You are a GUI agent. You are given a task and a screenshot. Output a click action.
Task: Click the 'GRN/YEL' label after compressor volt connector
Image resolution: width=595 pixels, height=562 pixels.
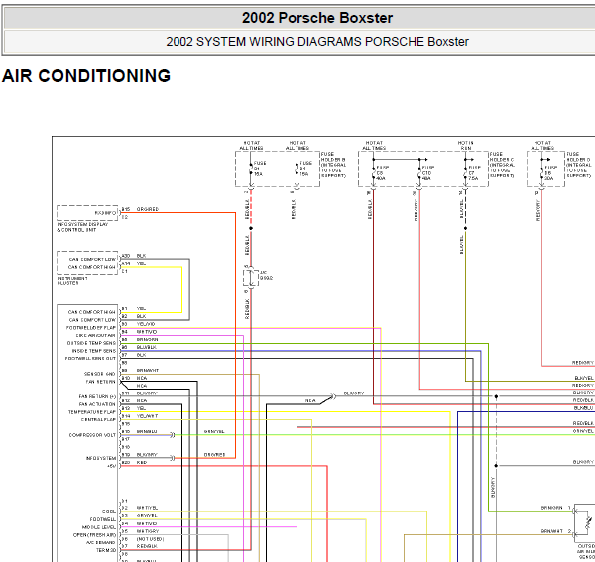(214, 431)
